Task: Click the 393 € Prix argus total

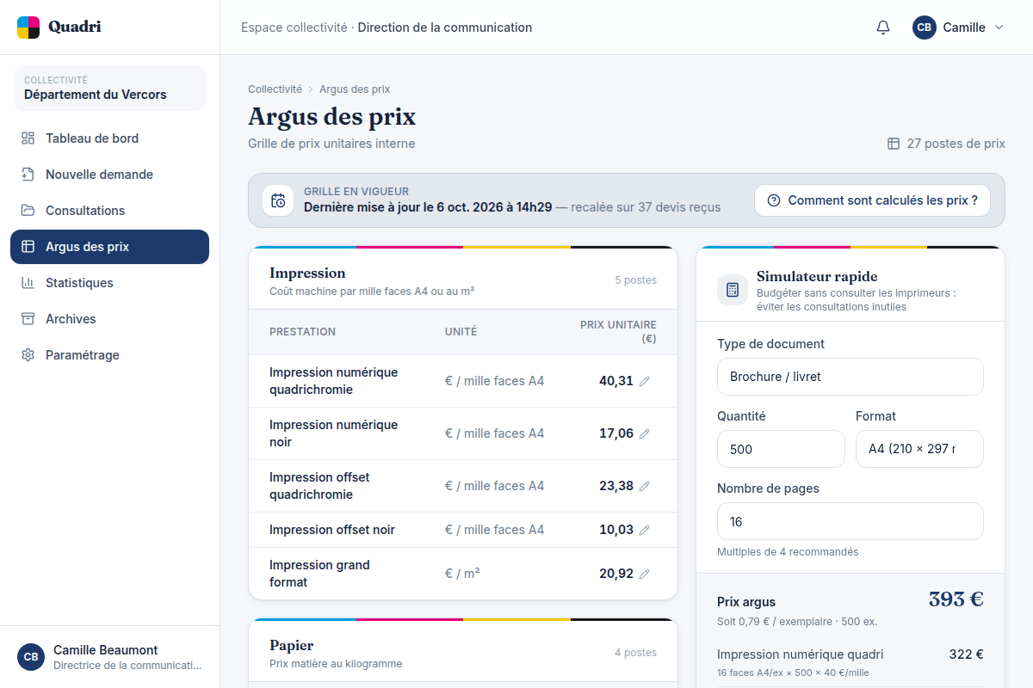Action: 956,599
